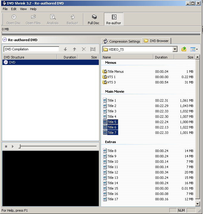Click the Title Menus folder icon
Viewport: 203px width, 214px height.
click(x=105, y=71)
